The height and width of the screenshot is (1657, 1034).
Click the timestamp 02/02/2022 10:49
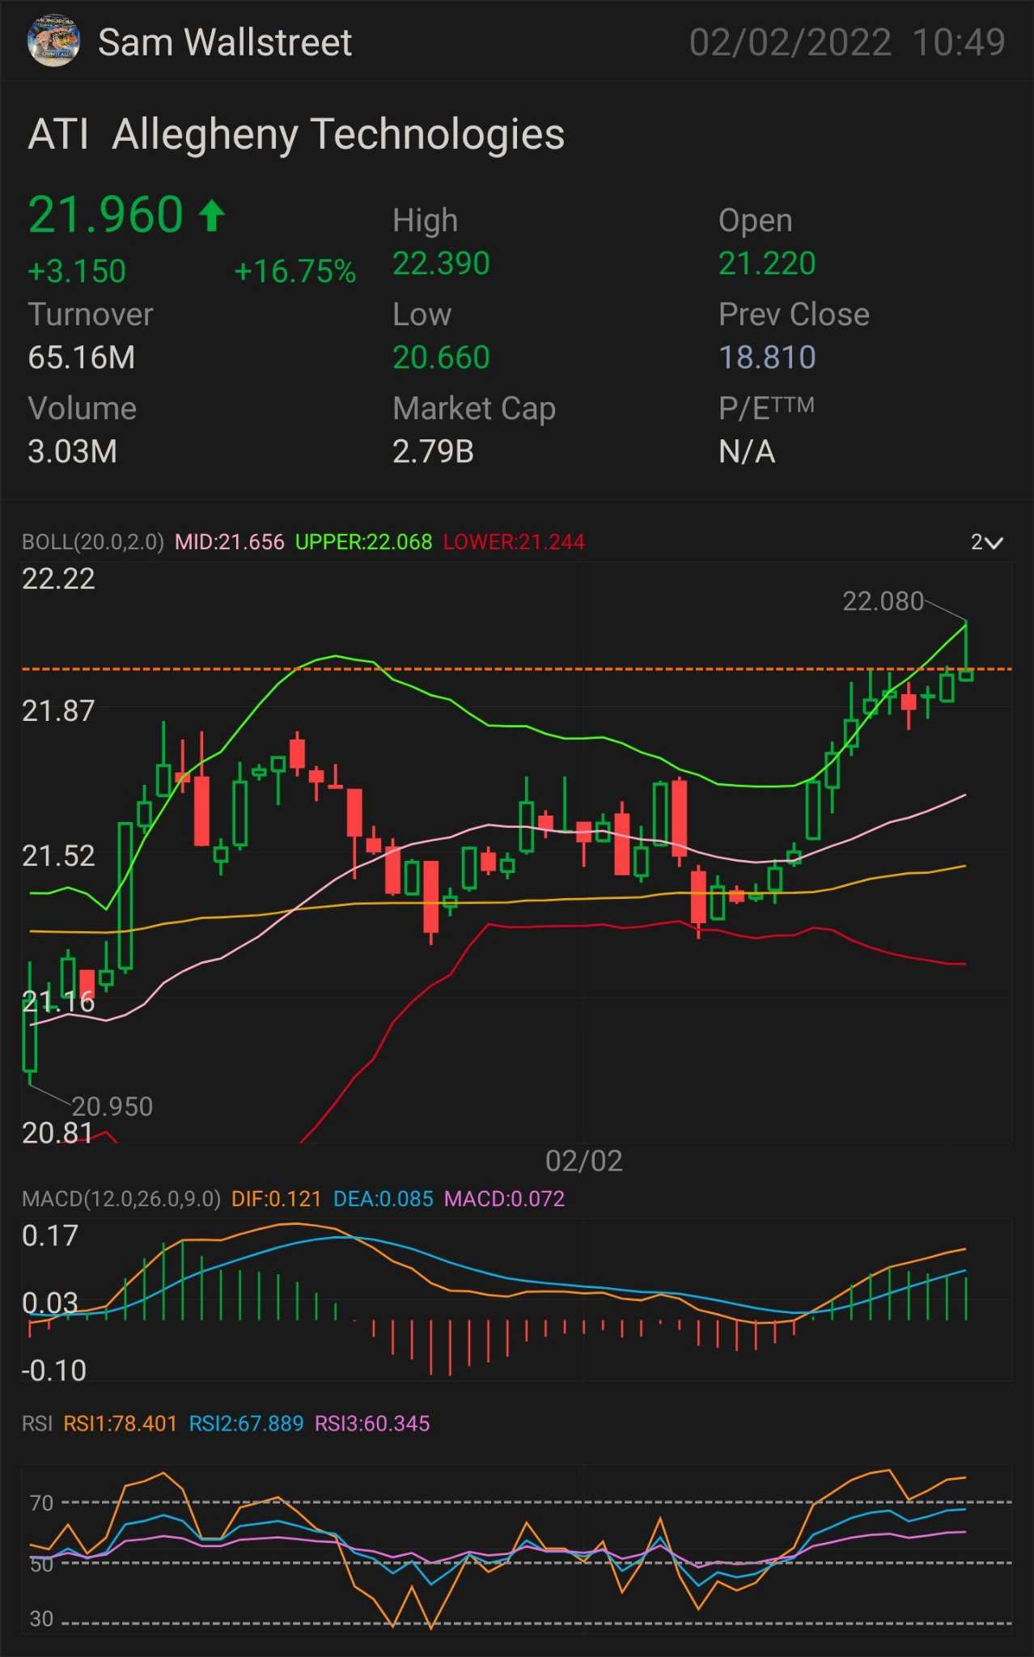tap(847, 43)
